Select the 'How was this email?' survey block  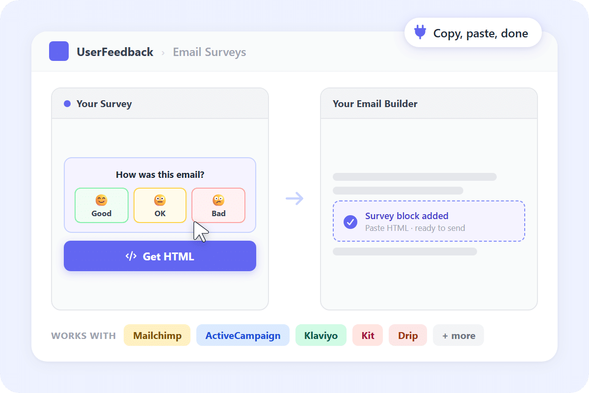[160, 174]
